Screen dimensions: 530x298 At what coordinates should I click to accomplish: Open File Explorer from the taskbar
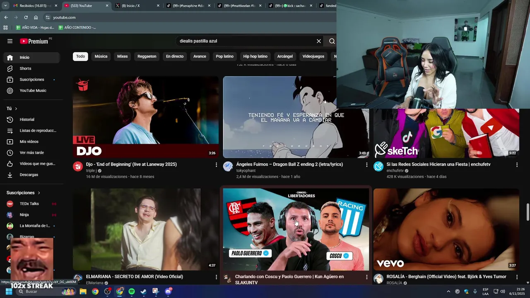(83, 291)
